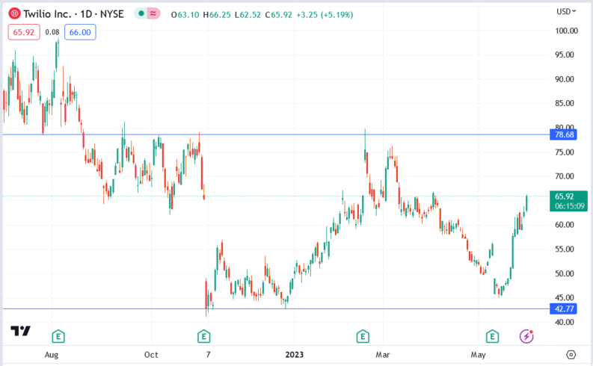Open the USD currency dropdown

click(x=566, y=12)
